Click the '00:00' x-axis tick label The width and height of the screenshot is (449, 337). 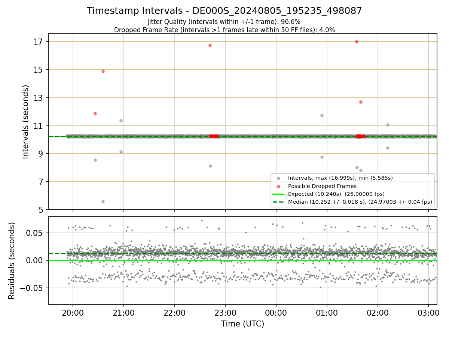[276, 312]
